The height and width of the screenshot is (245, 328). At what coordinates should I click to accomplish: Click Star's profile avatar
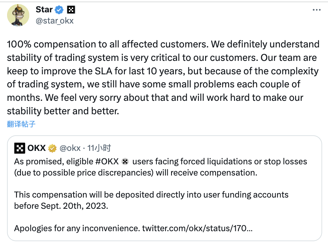[18, 15]
